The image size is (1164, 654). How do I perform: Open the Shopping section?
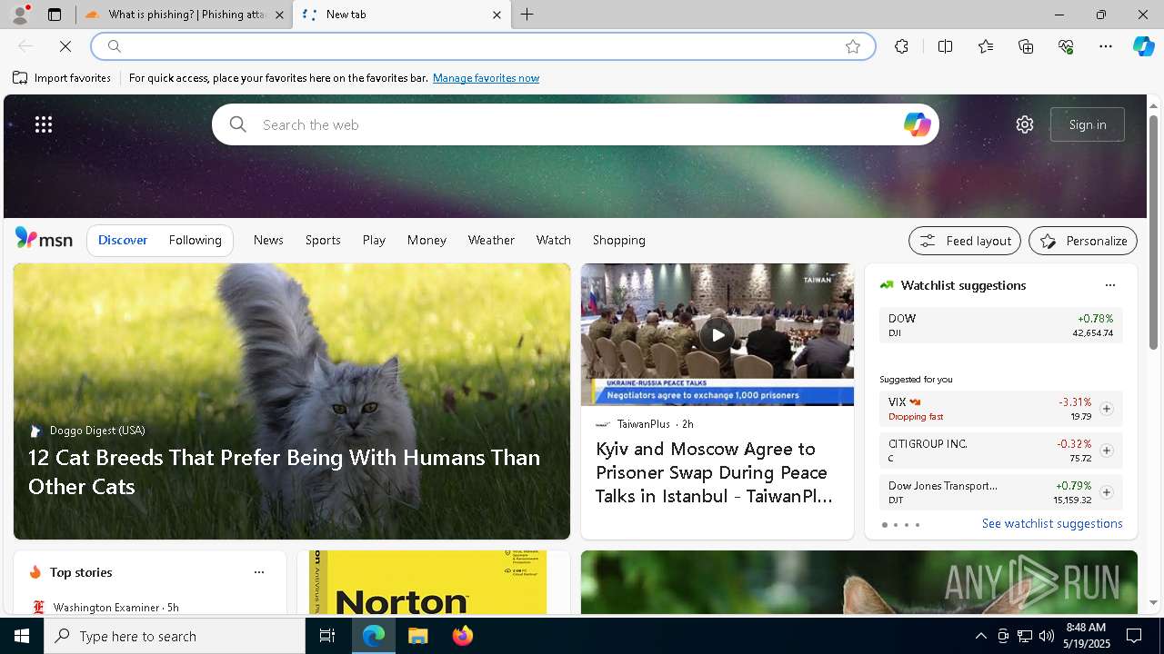(618, 240)
